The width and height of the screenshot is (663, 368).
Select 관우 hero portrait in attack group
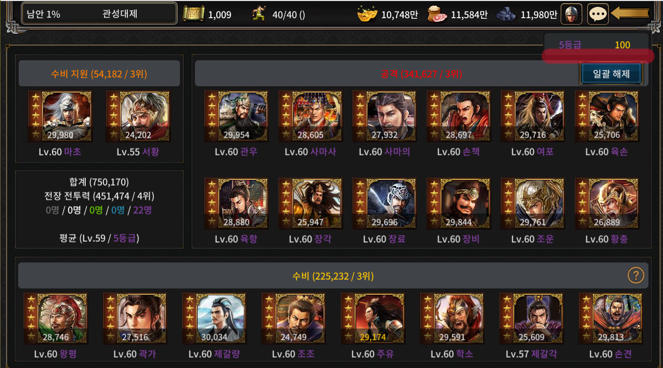coord(236,116)
